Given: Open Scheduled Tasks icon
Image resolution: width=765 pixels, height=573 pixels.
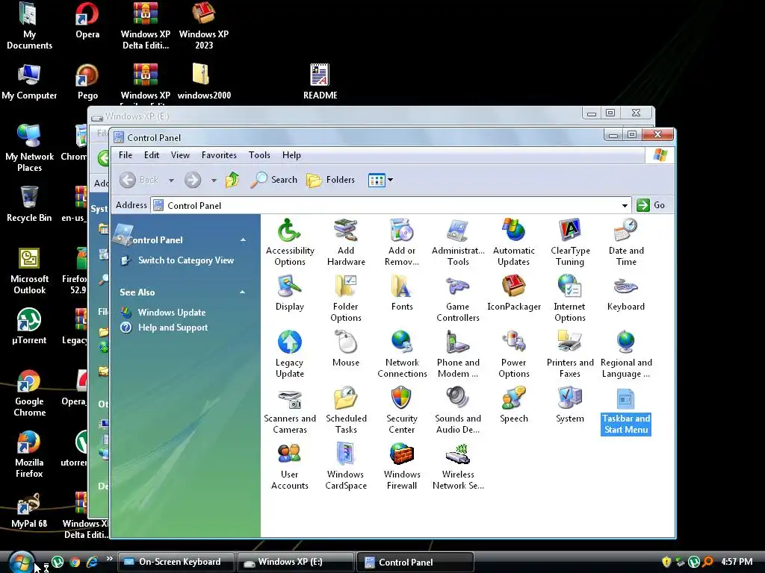Looking at the screenshot, I should point(345,410).
